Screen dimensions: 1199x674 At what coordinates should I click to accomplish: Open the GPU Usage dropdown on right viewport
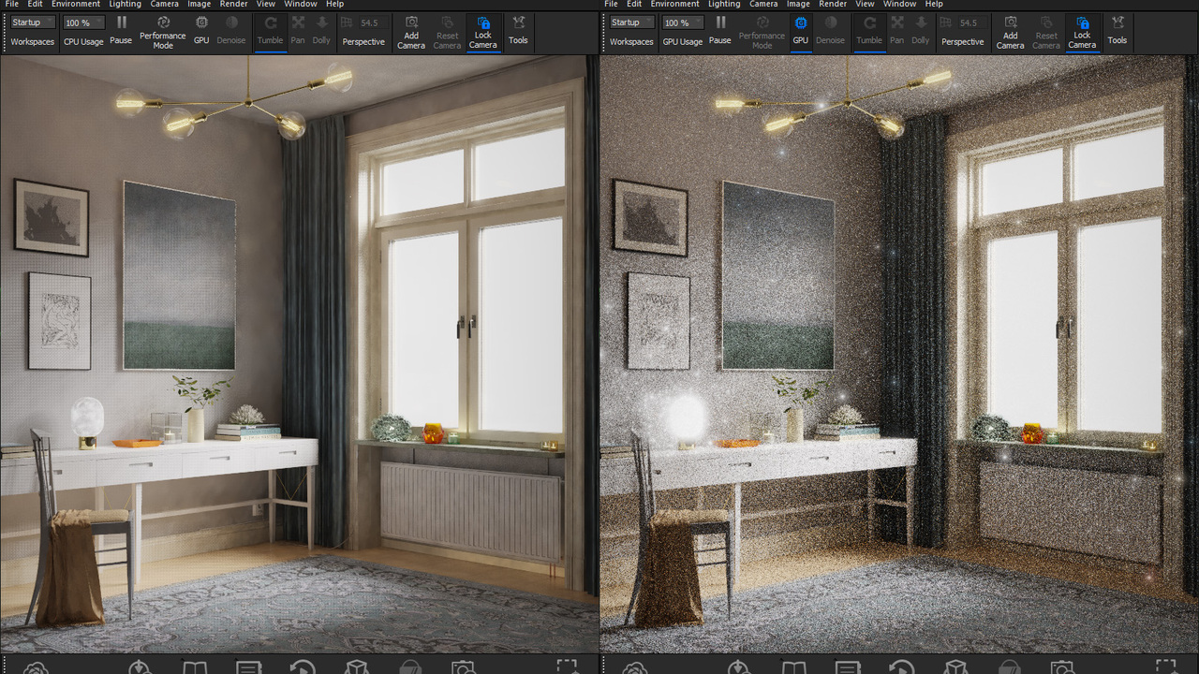click(682, 22)
